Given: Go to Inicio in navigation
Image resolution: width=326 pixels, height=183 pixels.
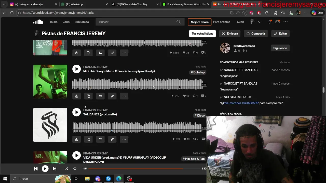Looking at the screenshot, I should 54,22.
